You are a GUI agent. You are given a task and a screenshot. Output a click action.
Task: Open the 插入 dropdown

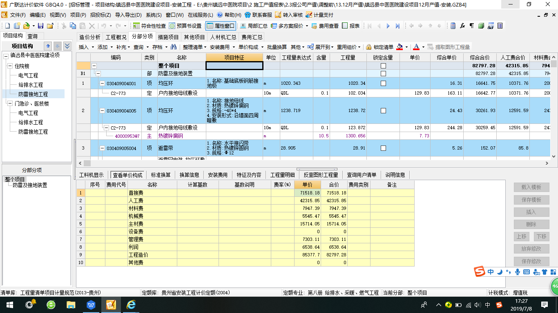point(86,47)
